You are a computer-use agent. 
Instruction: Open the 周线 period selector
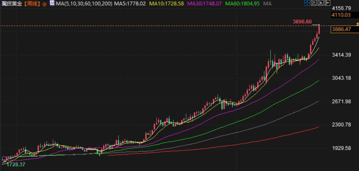[x=33, y=4]
